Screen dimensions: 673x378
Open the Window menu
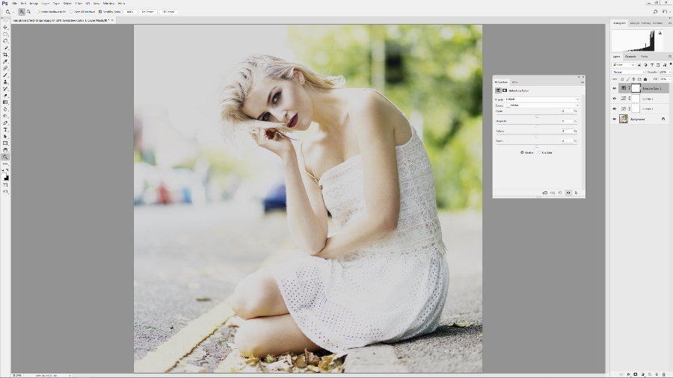[108, 4]
